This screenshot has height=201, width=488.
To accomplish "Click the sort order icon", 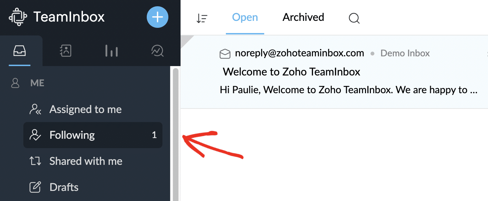I will [202, 18].
